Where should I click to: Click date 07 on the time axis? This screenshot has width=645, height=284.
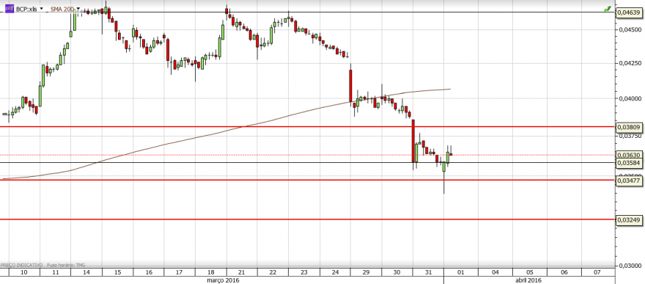pyautogui.click(x=597, y=272)
